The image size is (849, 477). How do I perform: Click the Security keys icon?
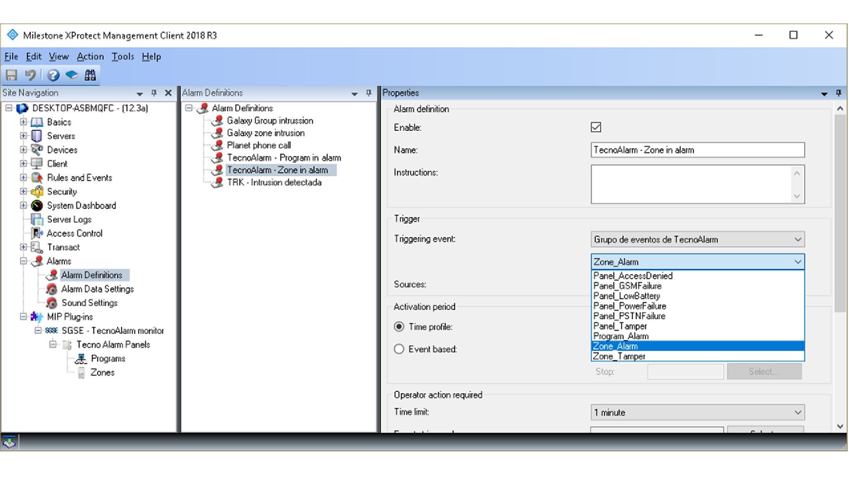[37, 192]
